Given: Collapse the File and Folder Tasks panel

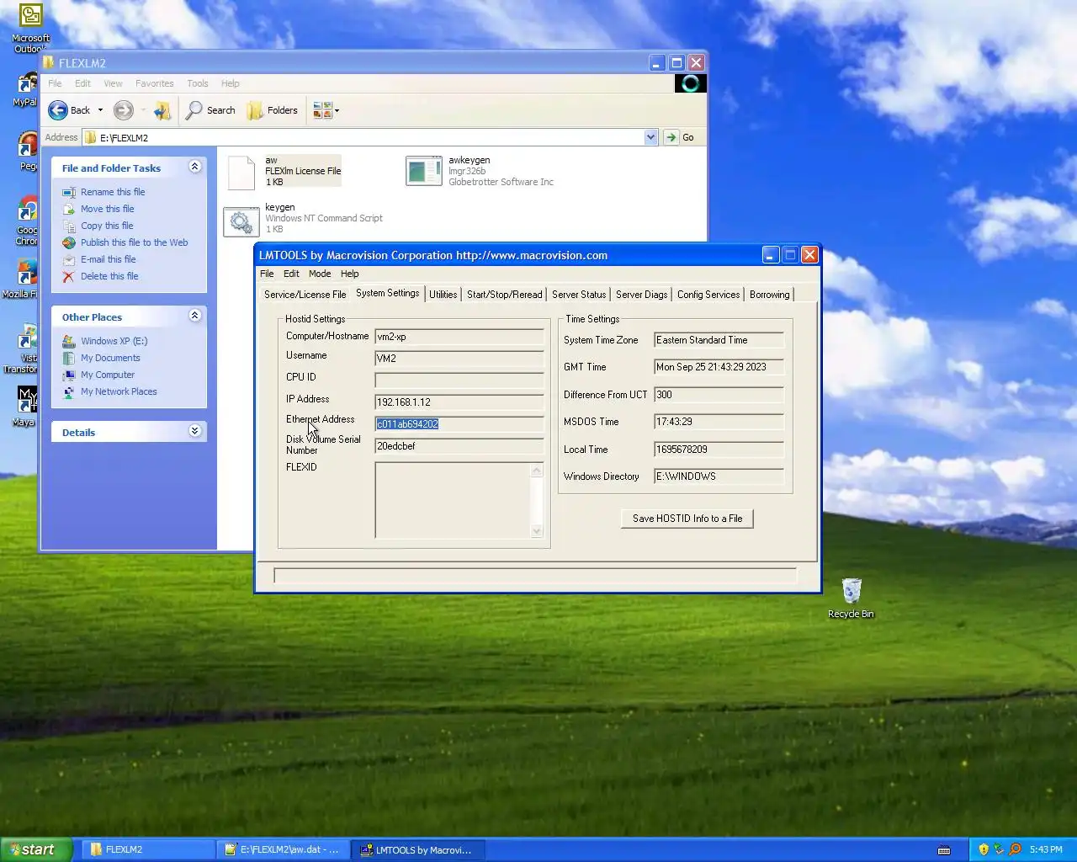Looking at the screenshot, I should 195,167.
